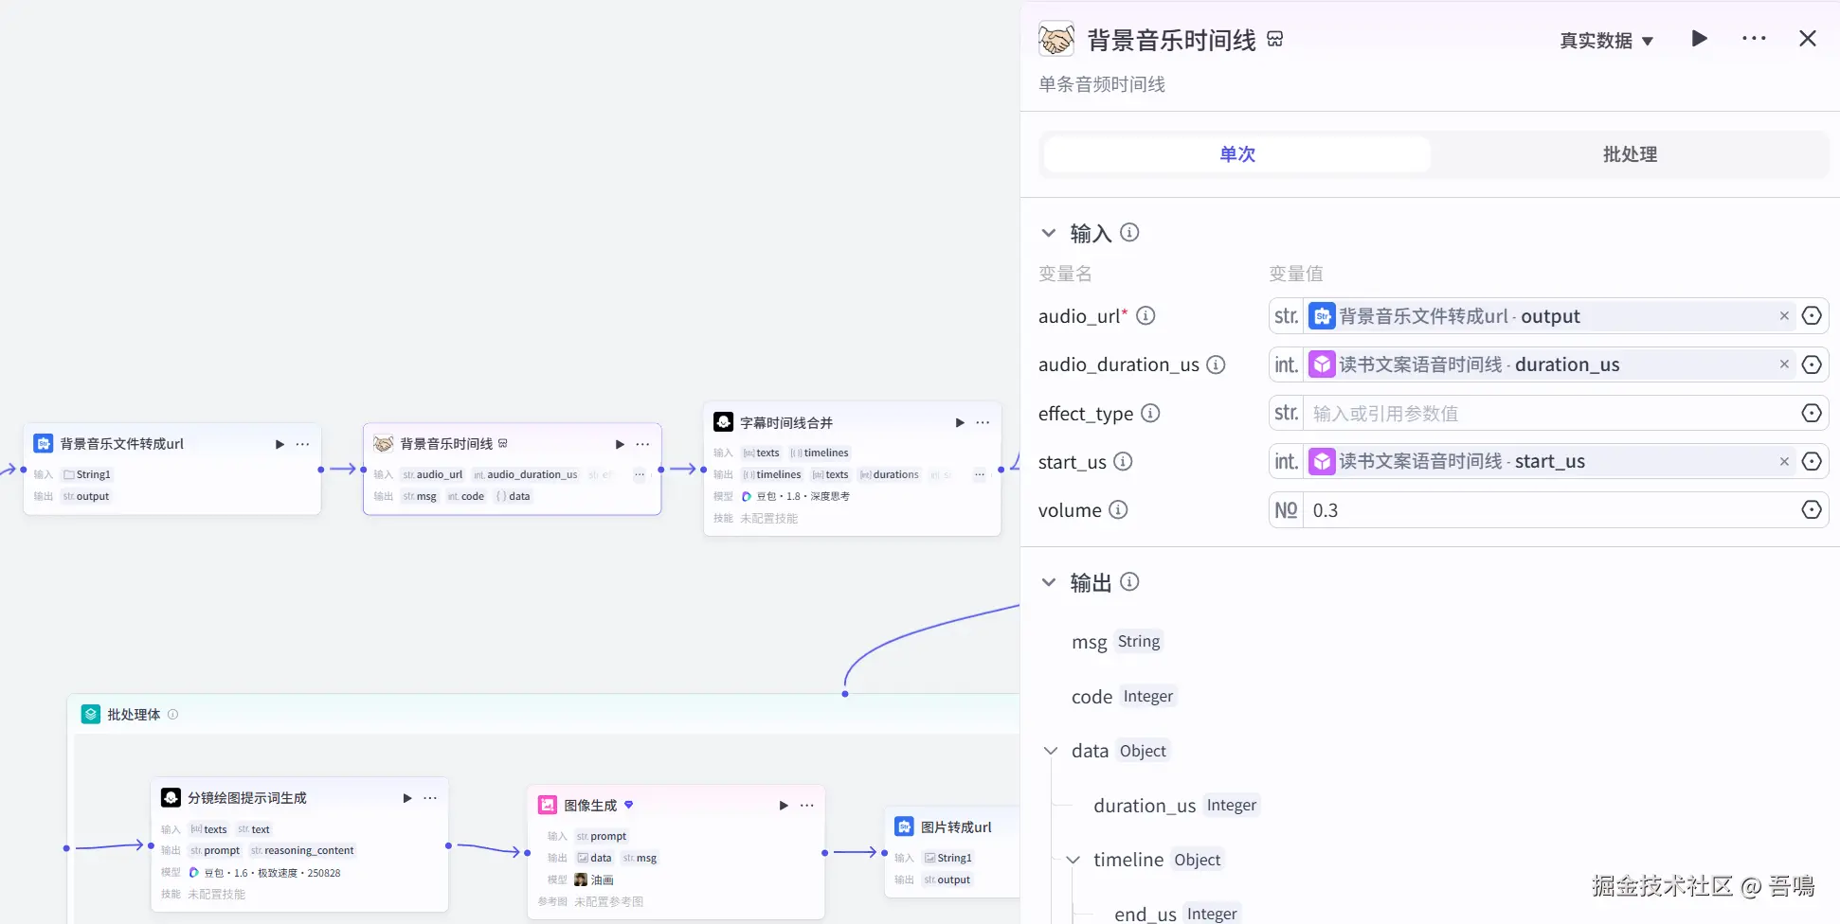The height and width of the screenshot is (924, 1840).
Task: Show info for the 输入 section
Action: coord(1129,233)
